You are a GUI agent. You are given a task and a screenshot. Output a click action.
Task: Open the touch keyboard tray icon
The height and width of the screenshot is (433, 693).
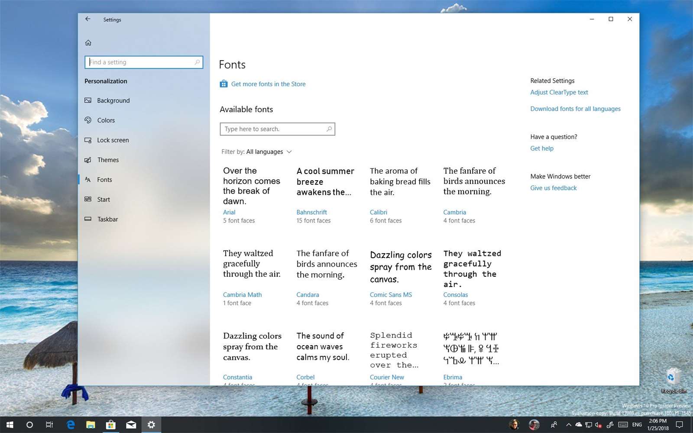point(623,425)
